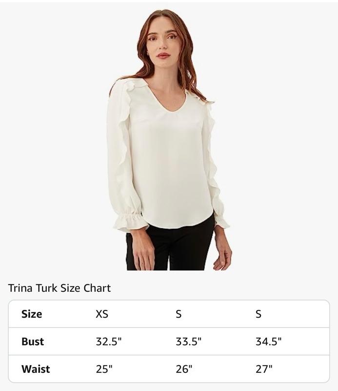Image resolution: width=338 pixels, height=391 pixels.
Task: Pick the S size header above 33.5"
Action: click(179, 314)
